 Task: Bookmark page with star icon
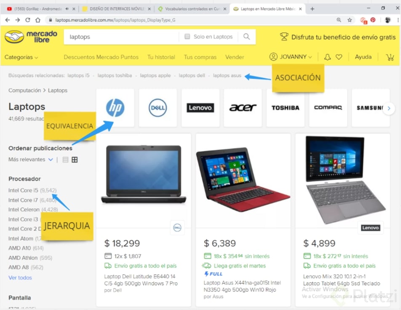point(350,20)
